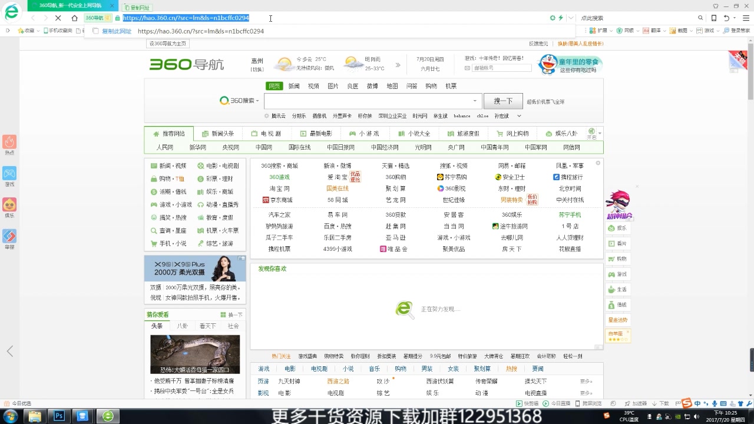Viewport: 754px width, 424px height.
Task: Click 设360导航为主页 link
Action: coord(167,44)
